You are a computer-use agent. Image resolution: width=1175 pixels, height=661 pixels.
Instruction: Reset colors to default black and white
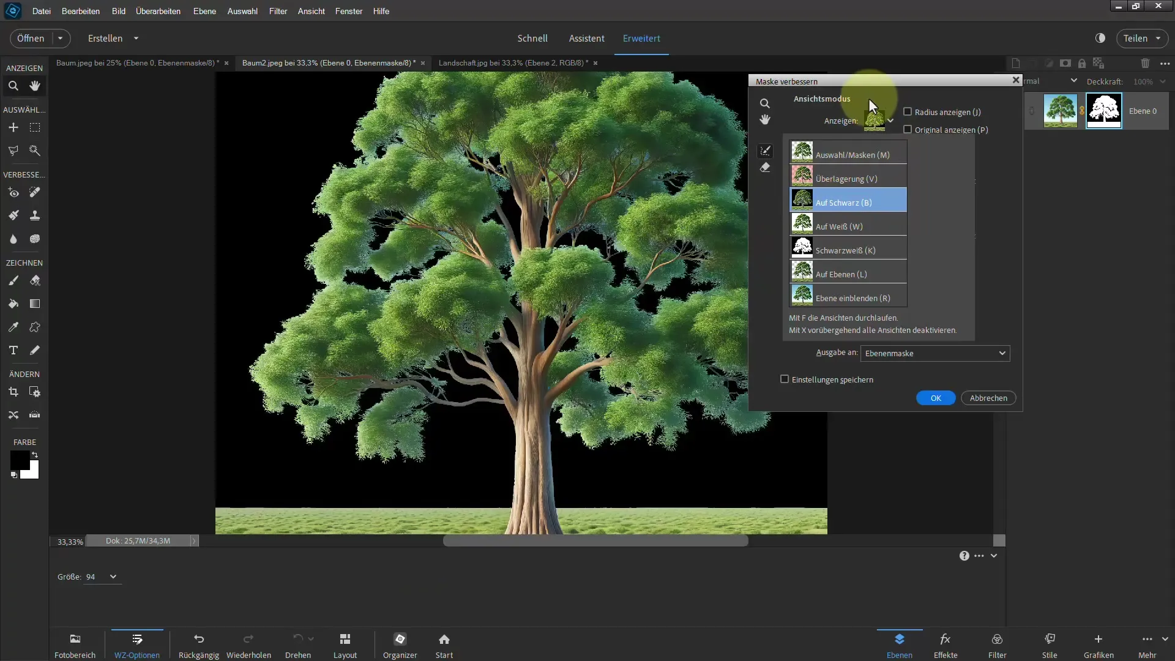pyautogui.click(x=14, y=475)
